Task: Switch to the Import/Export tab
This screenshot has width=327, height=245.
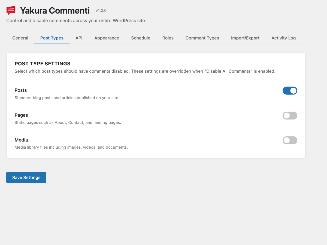Action: (245, 38)
